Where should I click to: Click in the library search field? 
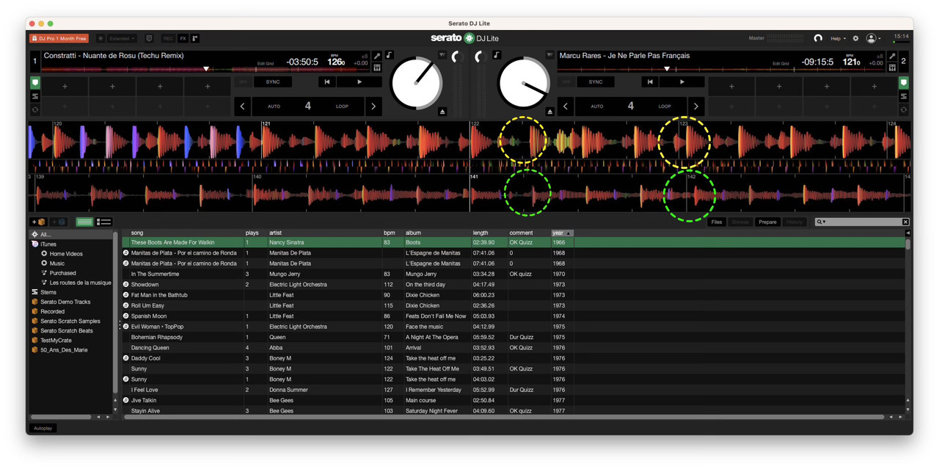click(861, 222)
